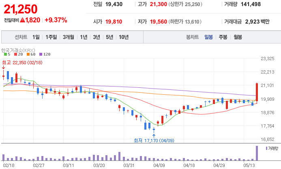
Task: Click the 04/09 date axis label
Action: tap(159, 165)
